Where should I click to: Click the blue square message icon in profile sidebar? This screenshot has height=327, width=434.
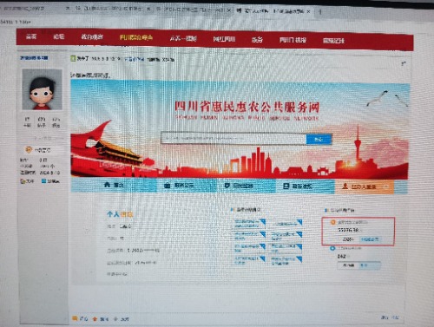[43, 181]
